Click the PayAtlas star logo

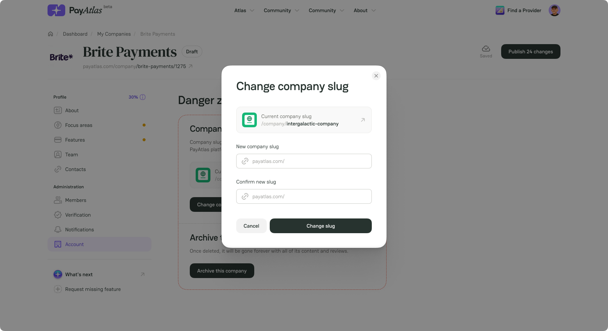tap(56, 10)
